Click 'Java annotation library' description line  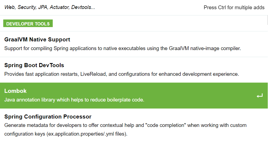tap(74, 100)
